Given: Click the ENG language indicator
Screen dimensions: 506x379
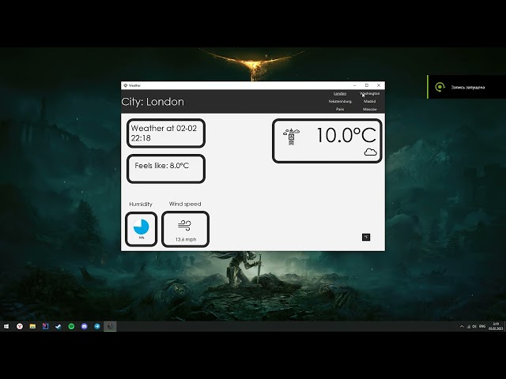Looking at the screenshot, I should 482,326.
